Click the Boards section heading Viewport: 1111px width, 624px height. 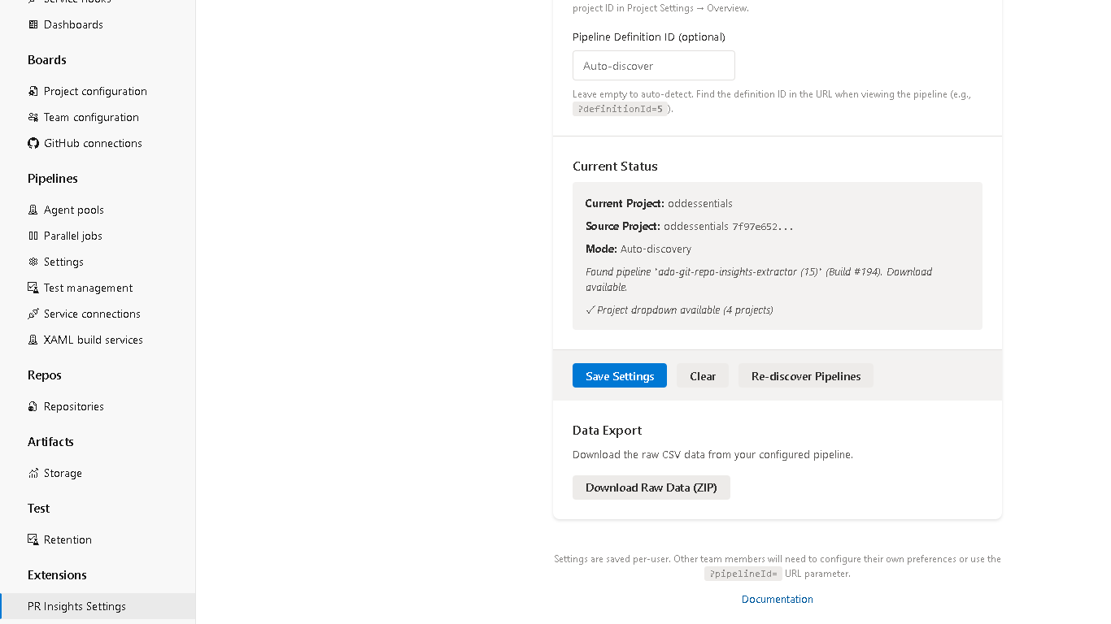pos(47,60)
